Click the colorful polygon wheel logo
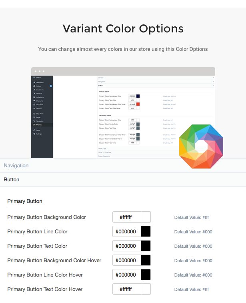This screenshot has height=303, width=246. (x=201, y=146)
